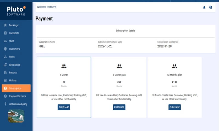Click the £100 price text
This screenshot has width=219, height=131.
[175, 82]
